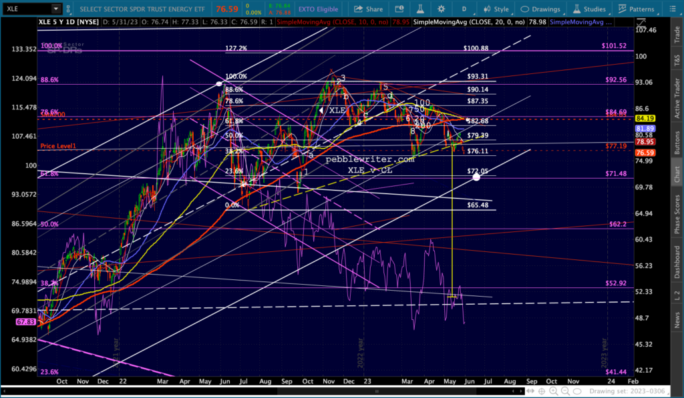The width and height of the screenshot is (684, 398).
Task: Click the Share button
Action: click(369, 9)
